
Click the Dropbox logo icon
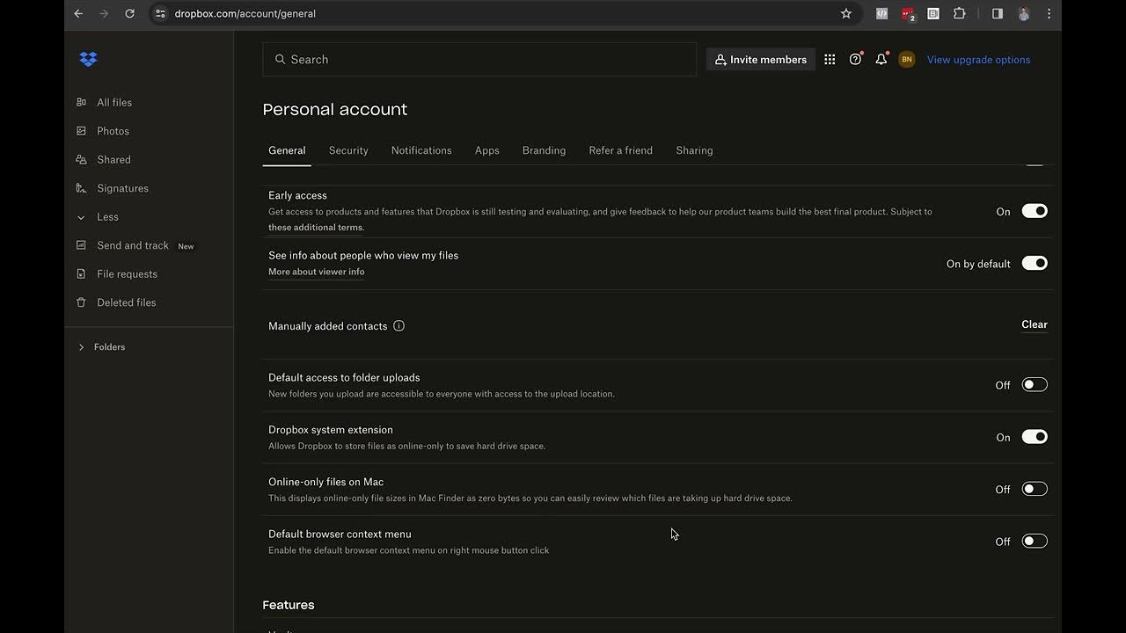(x=88, y=60)
